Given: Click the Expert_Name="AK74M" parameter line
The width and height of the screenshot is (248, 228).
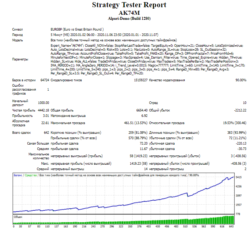Looking at the screenshot, I should (x=147, y=46).
